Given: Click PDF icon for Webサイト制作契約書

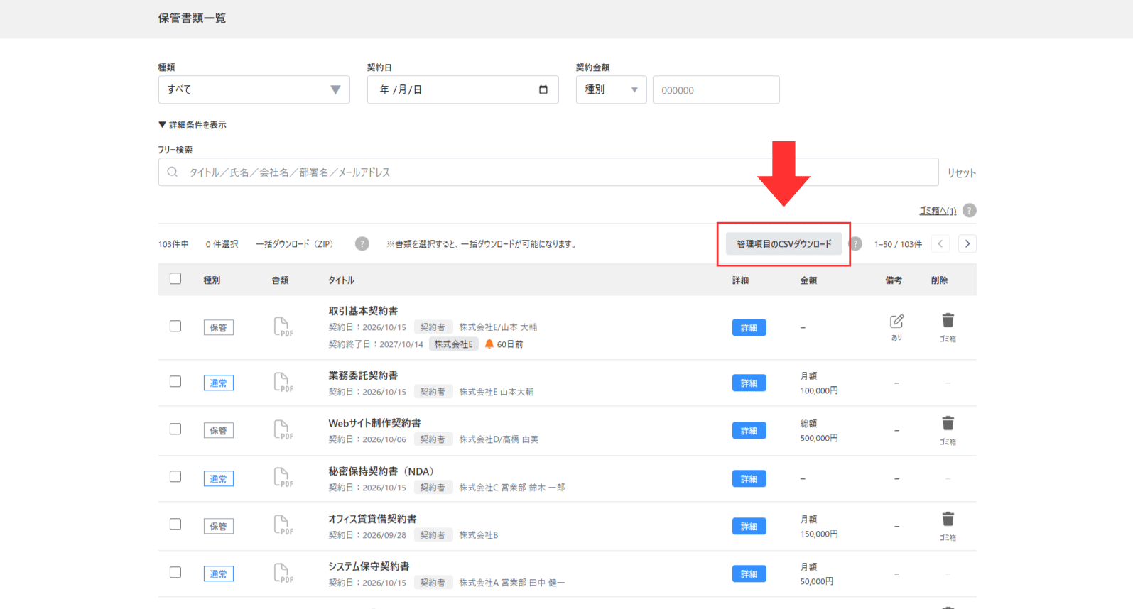Looking at the screenshot, I should 283,429.
